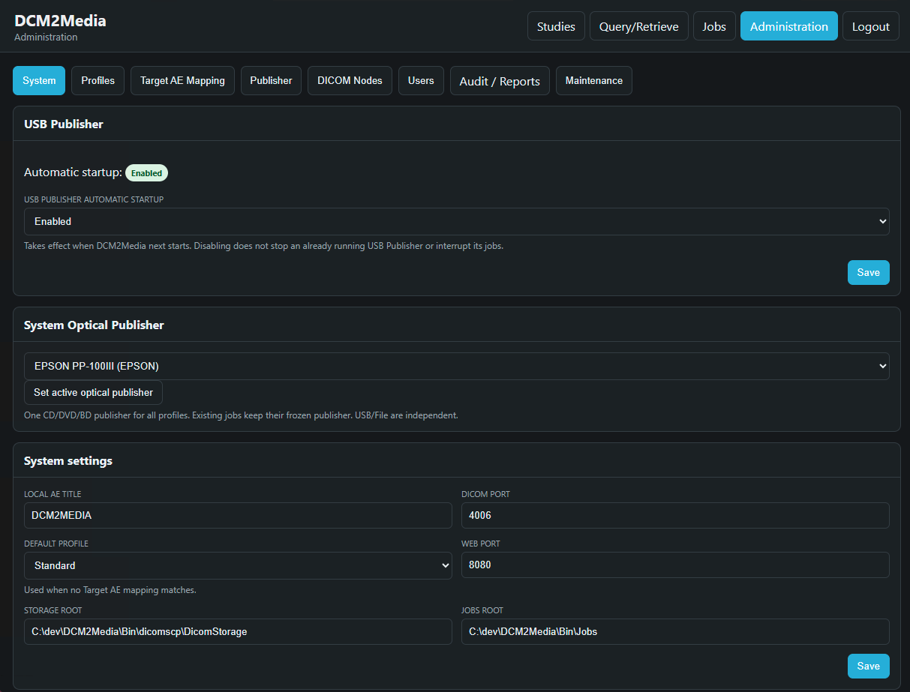Save the USB Publisher settings

[x=868, y=272]
